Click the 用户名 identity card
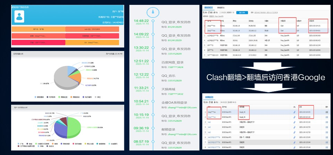 click(x=39, y=29)
